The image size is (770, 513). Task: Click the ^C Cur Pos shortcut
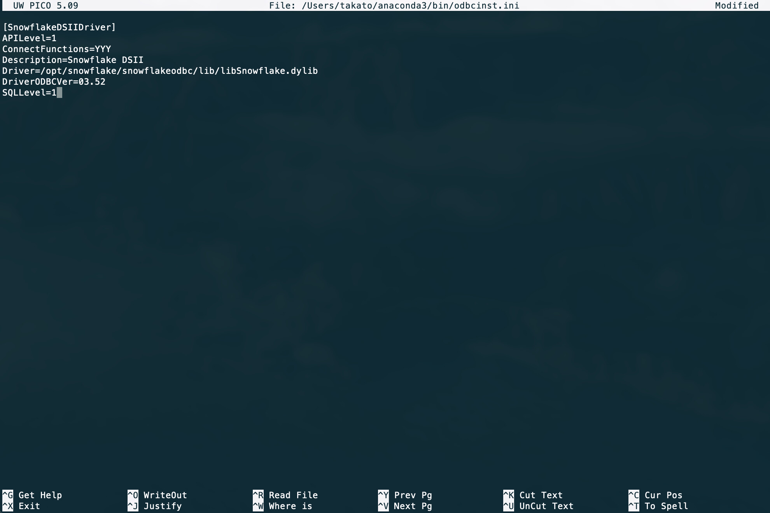click(x=656, y=495)
